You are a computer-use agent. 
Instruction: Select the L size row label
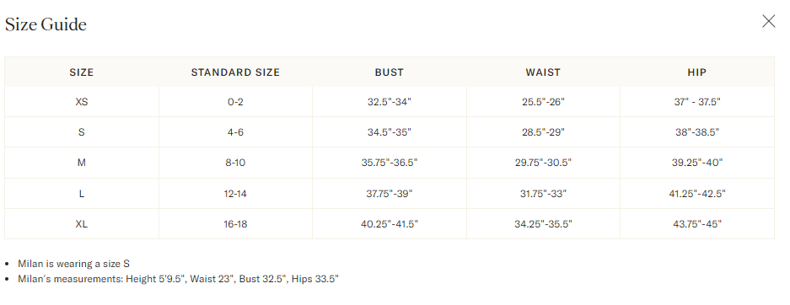82,193
